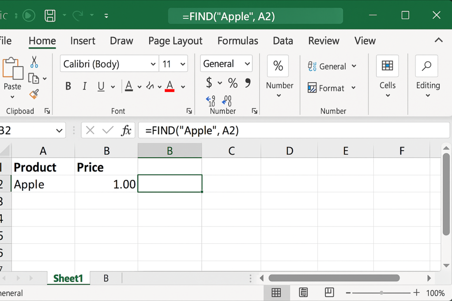Click the Save floppy disk icon
This screenshot has width=452, height=301.
tap(50, 15)
